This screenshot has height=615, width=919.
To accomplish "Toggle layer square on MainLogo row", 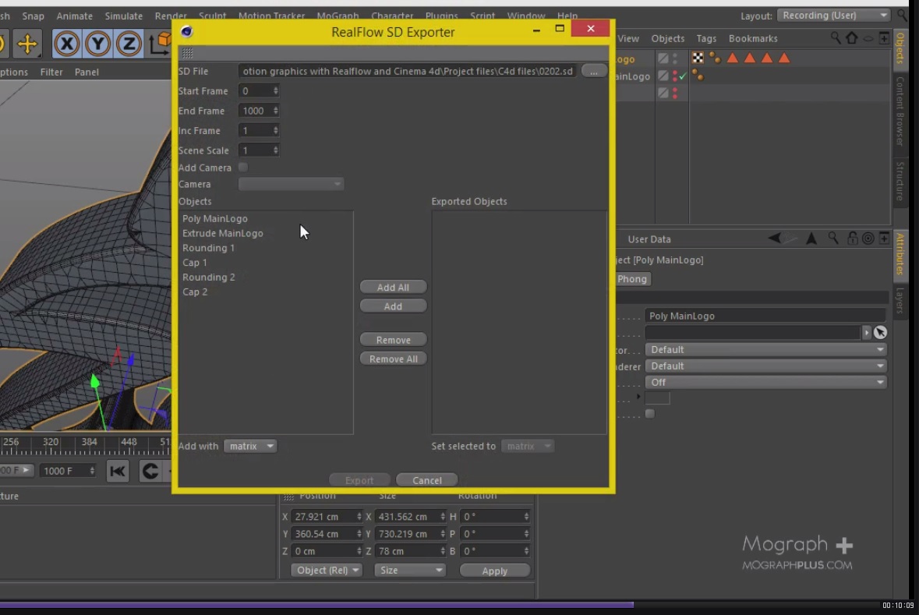I will pyautogui.click(x=663, y=76).
